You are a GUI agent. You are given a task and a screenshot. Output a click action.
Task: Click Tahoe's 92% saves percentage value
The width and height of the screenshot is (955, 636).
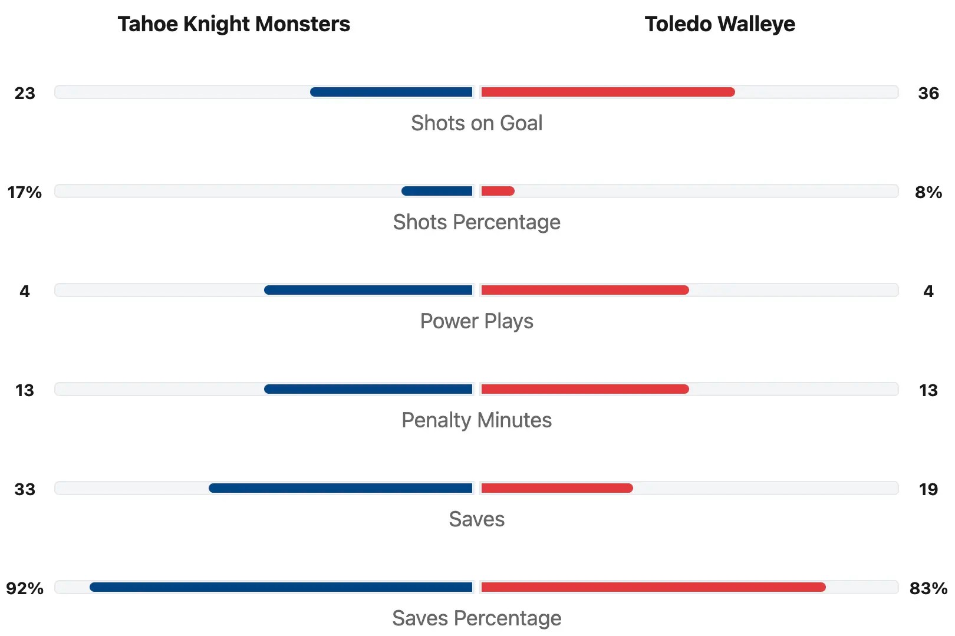pyautogui.click(x=25, y=588)
